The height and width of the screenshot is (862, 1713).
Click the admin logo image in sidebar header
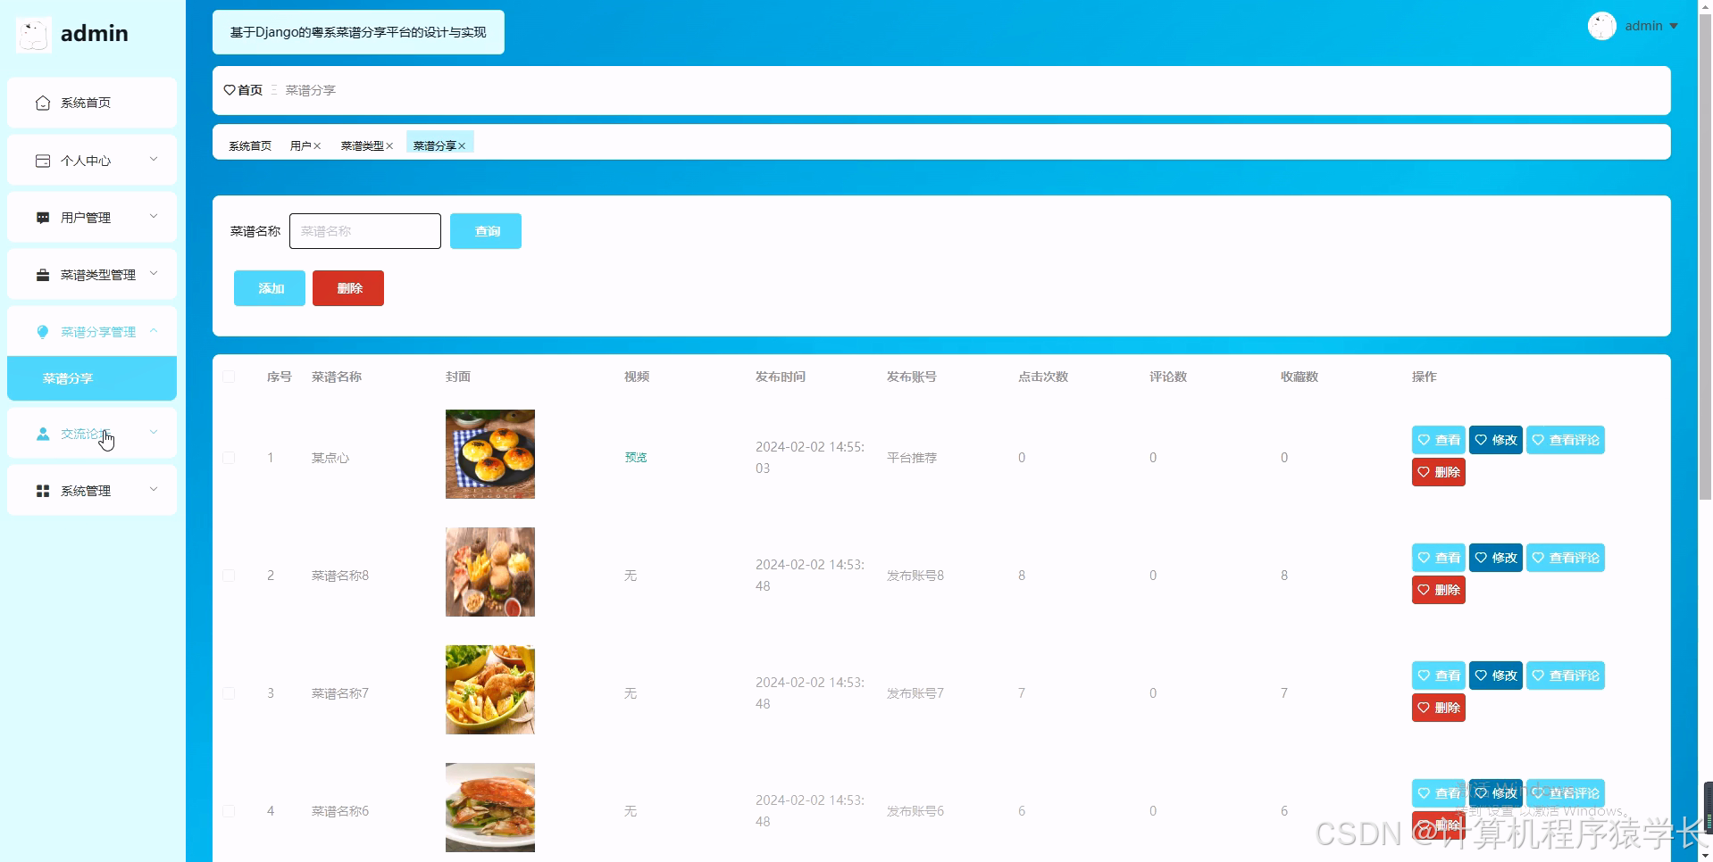34,34
